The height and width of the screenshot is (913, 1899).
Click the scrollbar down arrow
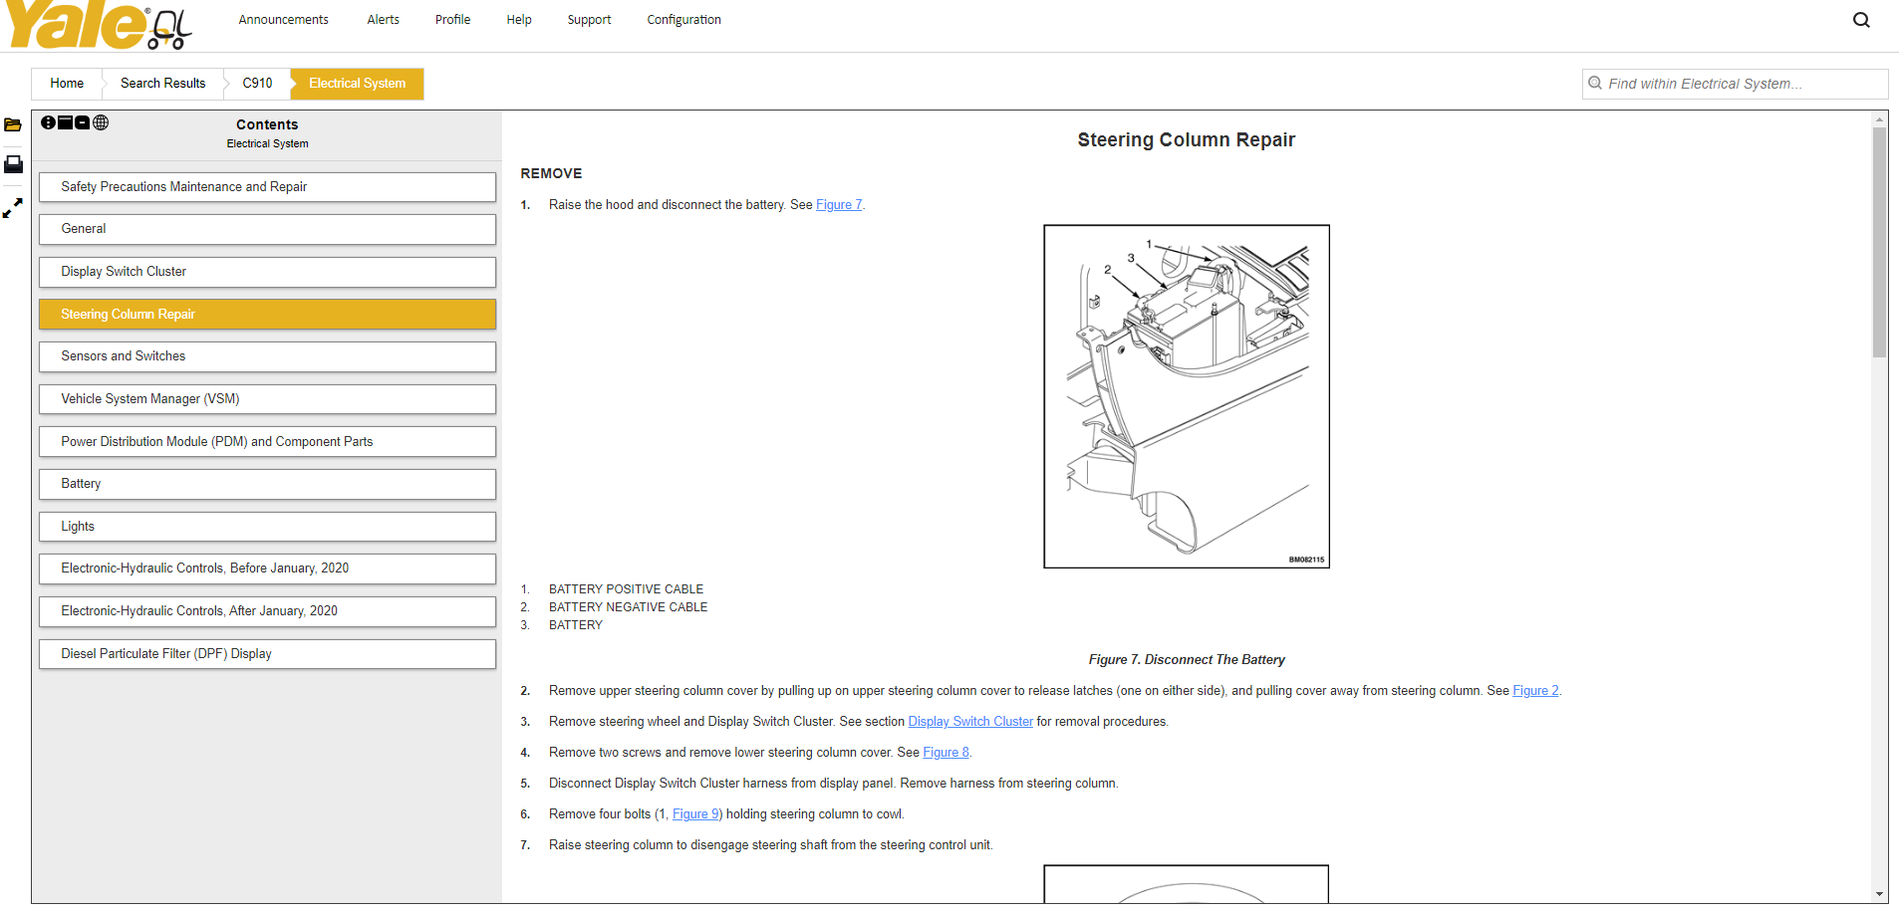coord(1879,895)
